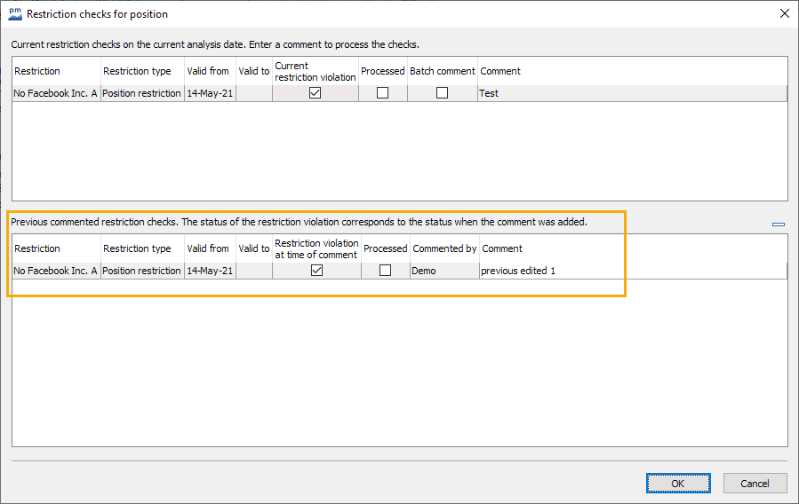This screenshot has height=504, width=799.
Task: Enable the Batch comment checkbox
Action: 442,93
